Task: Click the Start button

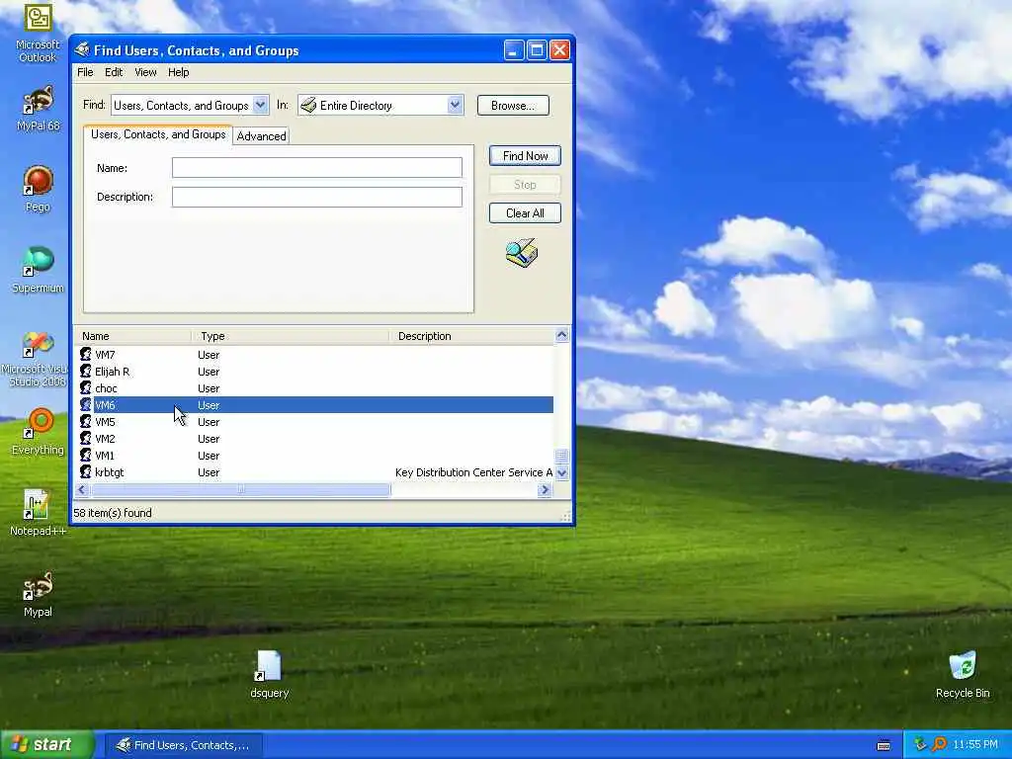Action: (x=47, y=744)
